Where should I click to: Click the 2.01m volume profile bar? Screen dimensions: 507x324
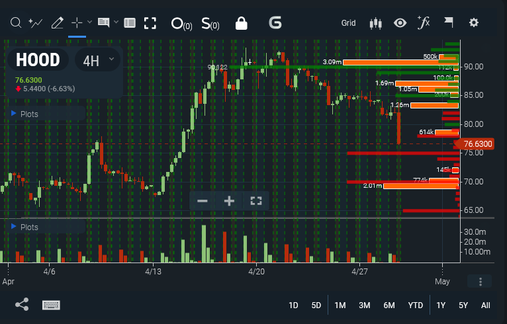point(421,186)
